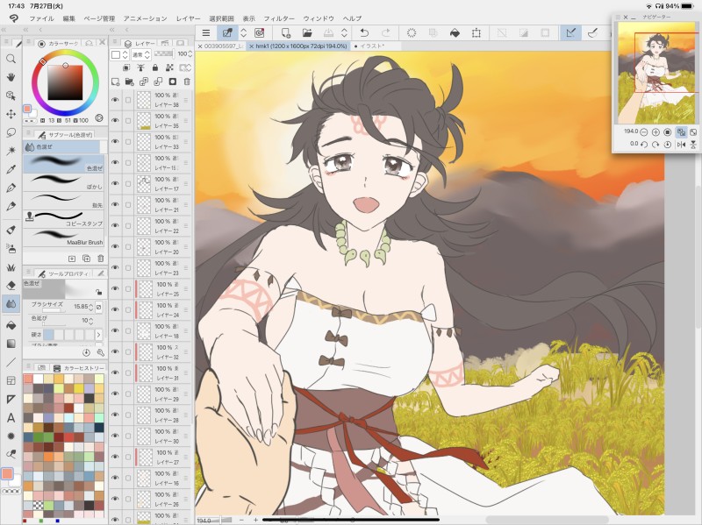This screenshot has width=702, height=525.
Task: Create a new layer folder
Action: [x=129, y=82]
